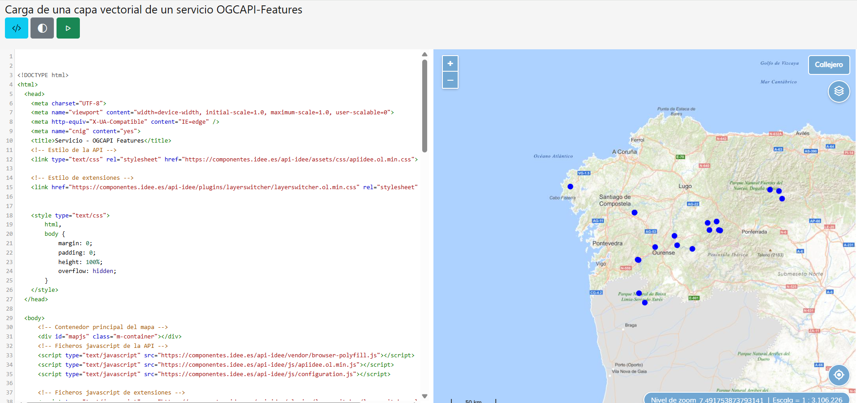Place cursor on title tag line 10
The width and height of the screenshot is (857, 403).
[x=101, y=141]
